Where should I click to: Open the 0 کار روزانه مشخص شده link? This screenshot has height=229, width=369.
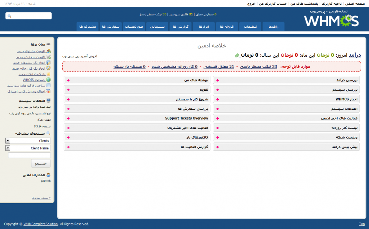pos(174,66)
